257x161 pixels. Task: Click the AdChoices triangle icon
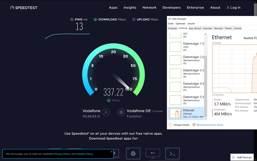[x=234, y=158]
